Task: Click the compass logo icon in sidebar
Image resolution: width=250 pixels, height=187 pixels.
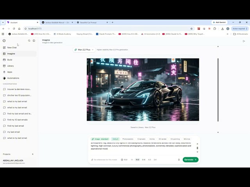Action: [4, 41]
